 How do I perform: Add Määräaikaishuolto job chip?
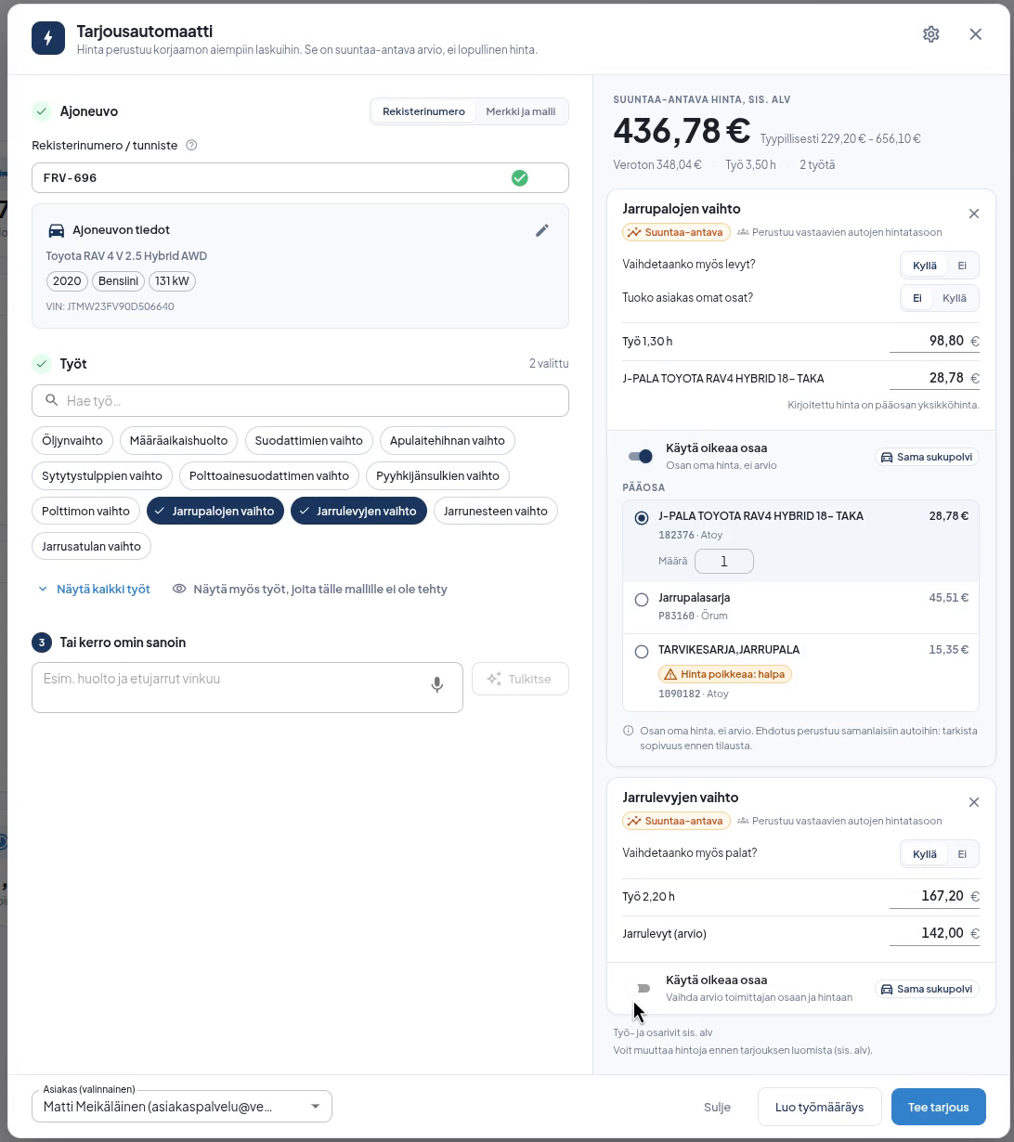point(178,440)
